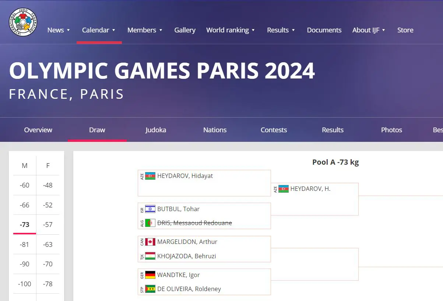Viewport: 443px width, 301px height.
Task: Click São Tomé flag beside DE OLIVEIRA
Action: coord(150,289)
